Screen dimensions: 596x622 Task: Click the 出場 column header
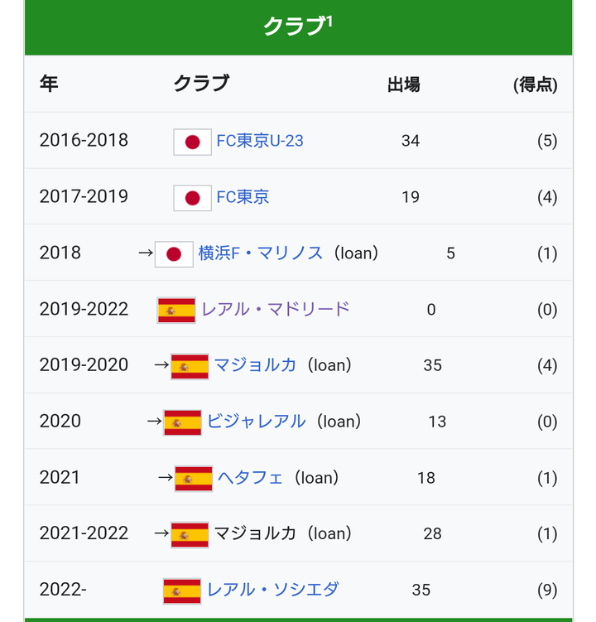[404, 84]
